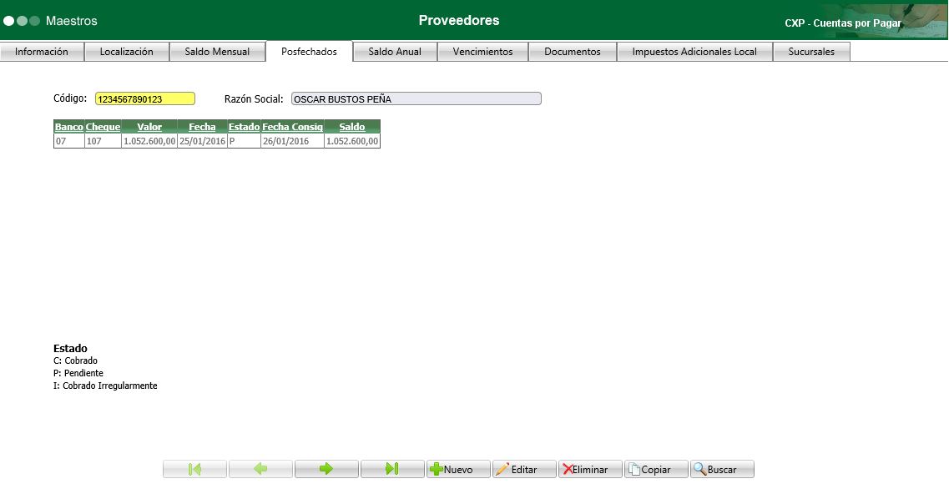Sort by the Fecha Consig column header
This screenshot has width=949, height=499.
[x=292, y=126]
